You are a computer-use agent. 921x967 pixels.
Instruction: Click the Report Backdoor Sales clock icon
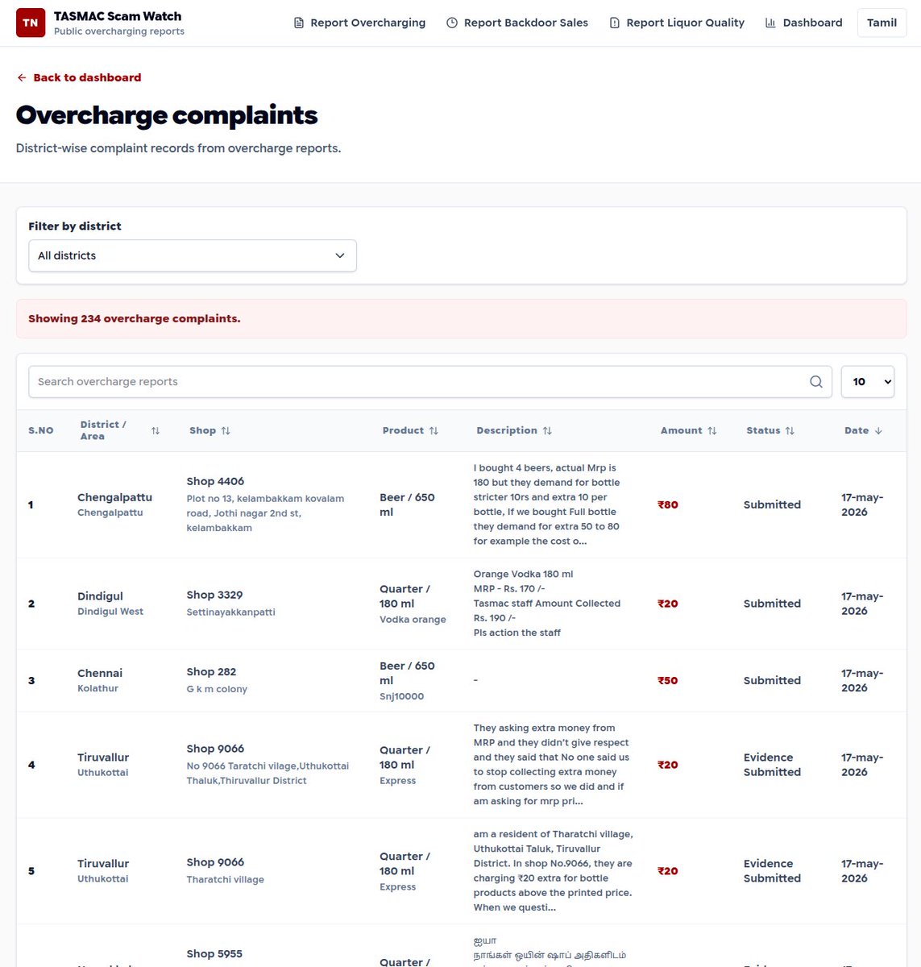pyautogui.click(x=452, y=23)
